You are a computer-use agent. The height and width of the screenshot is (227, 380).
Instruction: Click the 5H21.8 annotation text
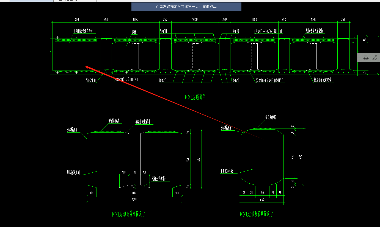coord(90,80)
